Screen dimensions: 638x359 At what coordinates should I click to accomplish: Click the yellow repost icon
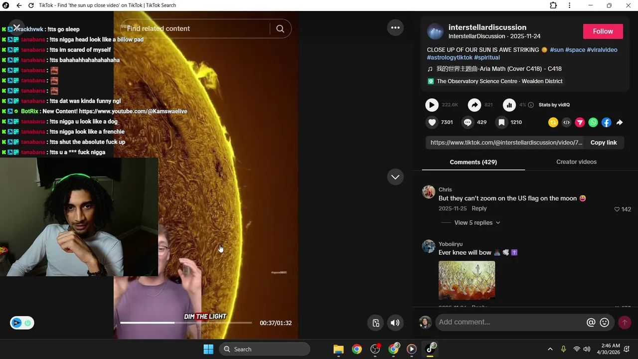tap(553, 122)
